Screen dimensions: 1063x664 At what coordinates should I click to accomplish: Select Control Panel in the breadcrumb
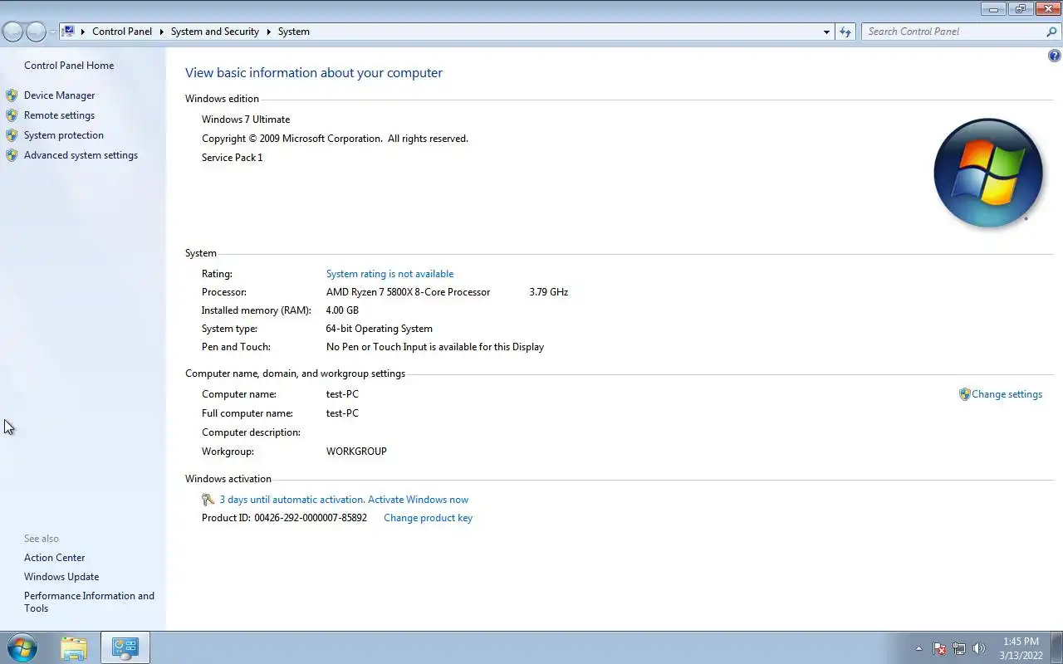[x=122, y=32]
